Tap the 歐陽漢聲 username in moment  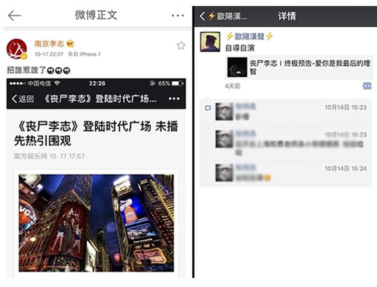tap(249, 37)
